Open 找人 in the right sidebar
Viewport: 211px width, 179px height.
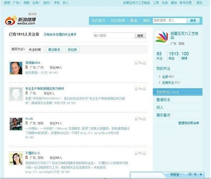coord(160,107)
